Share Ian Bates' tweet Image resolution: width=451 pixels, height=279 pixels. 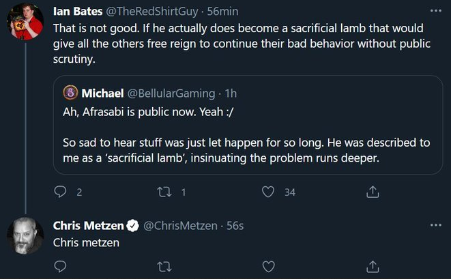click(x=373, y=192)
